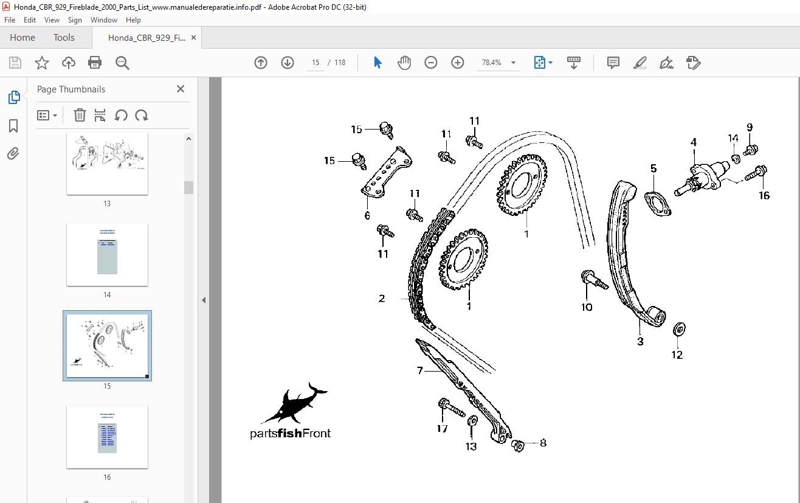Open the Sign document pen tool
The width and height of the screenshot is (800, 503).
pyautogui.click(x=666, y=63)
